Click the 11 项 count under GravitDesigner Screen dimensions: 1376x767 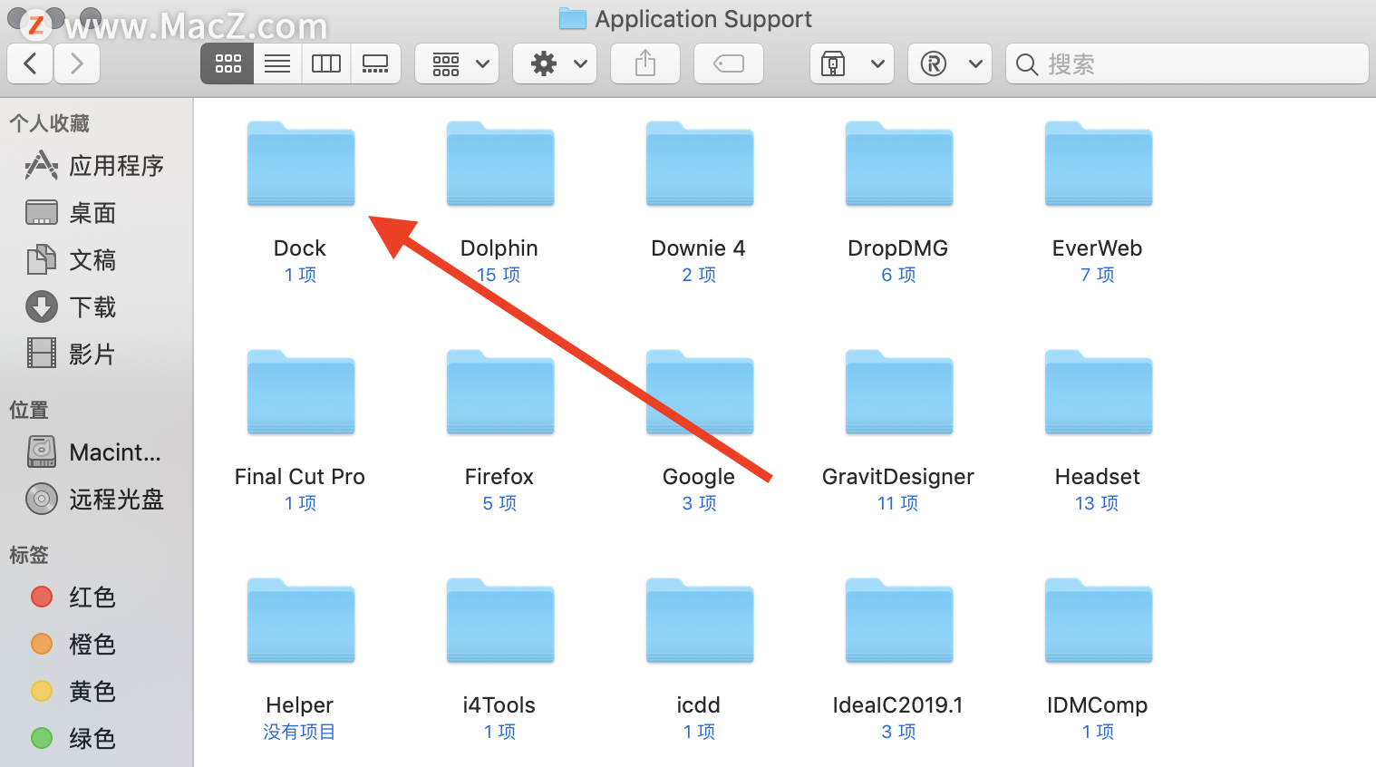(898, 503)
